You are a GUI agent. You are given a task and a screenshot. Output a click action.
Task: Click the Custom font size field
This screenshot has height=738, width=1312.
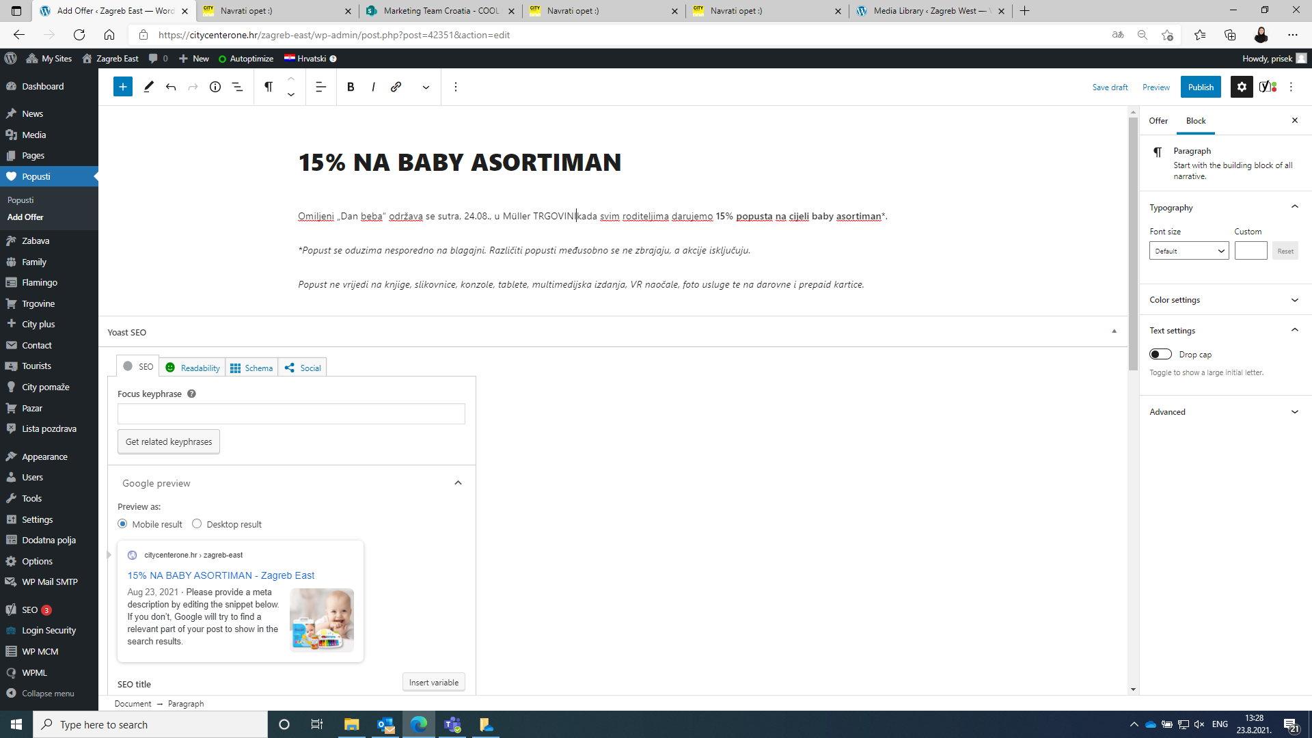click(x=1250, y=251)
